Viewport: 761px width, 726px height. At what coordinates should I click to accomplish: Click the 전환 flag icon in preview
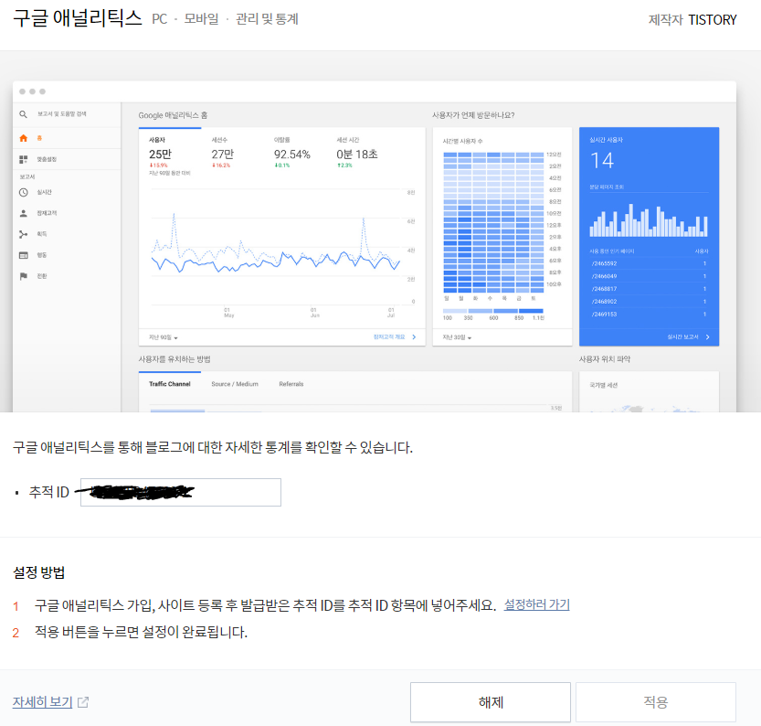click(24, 276)
